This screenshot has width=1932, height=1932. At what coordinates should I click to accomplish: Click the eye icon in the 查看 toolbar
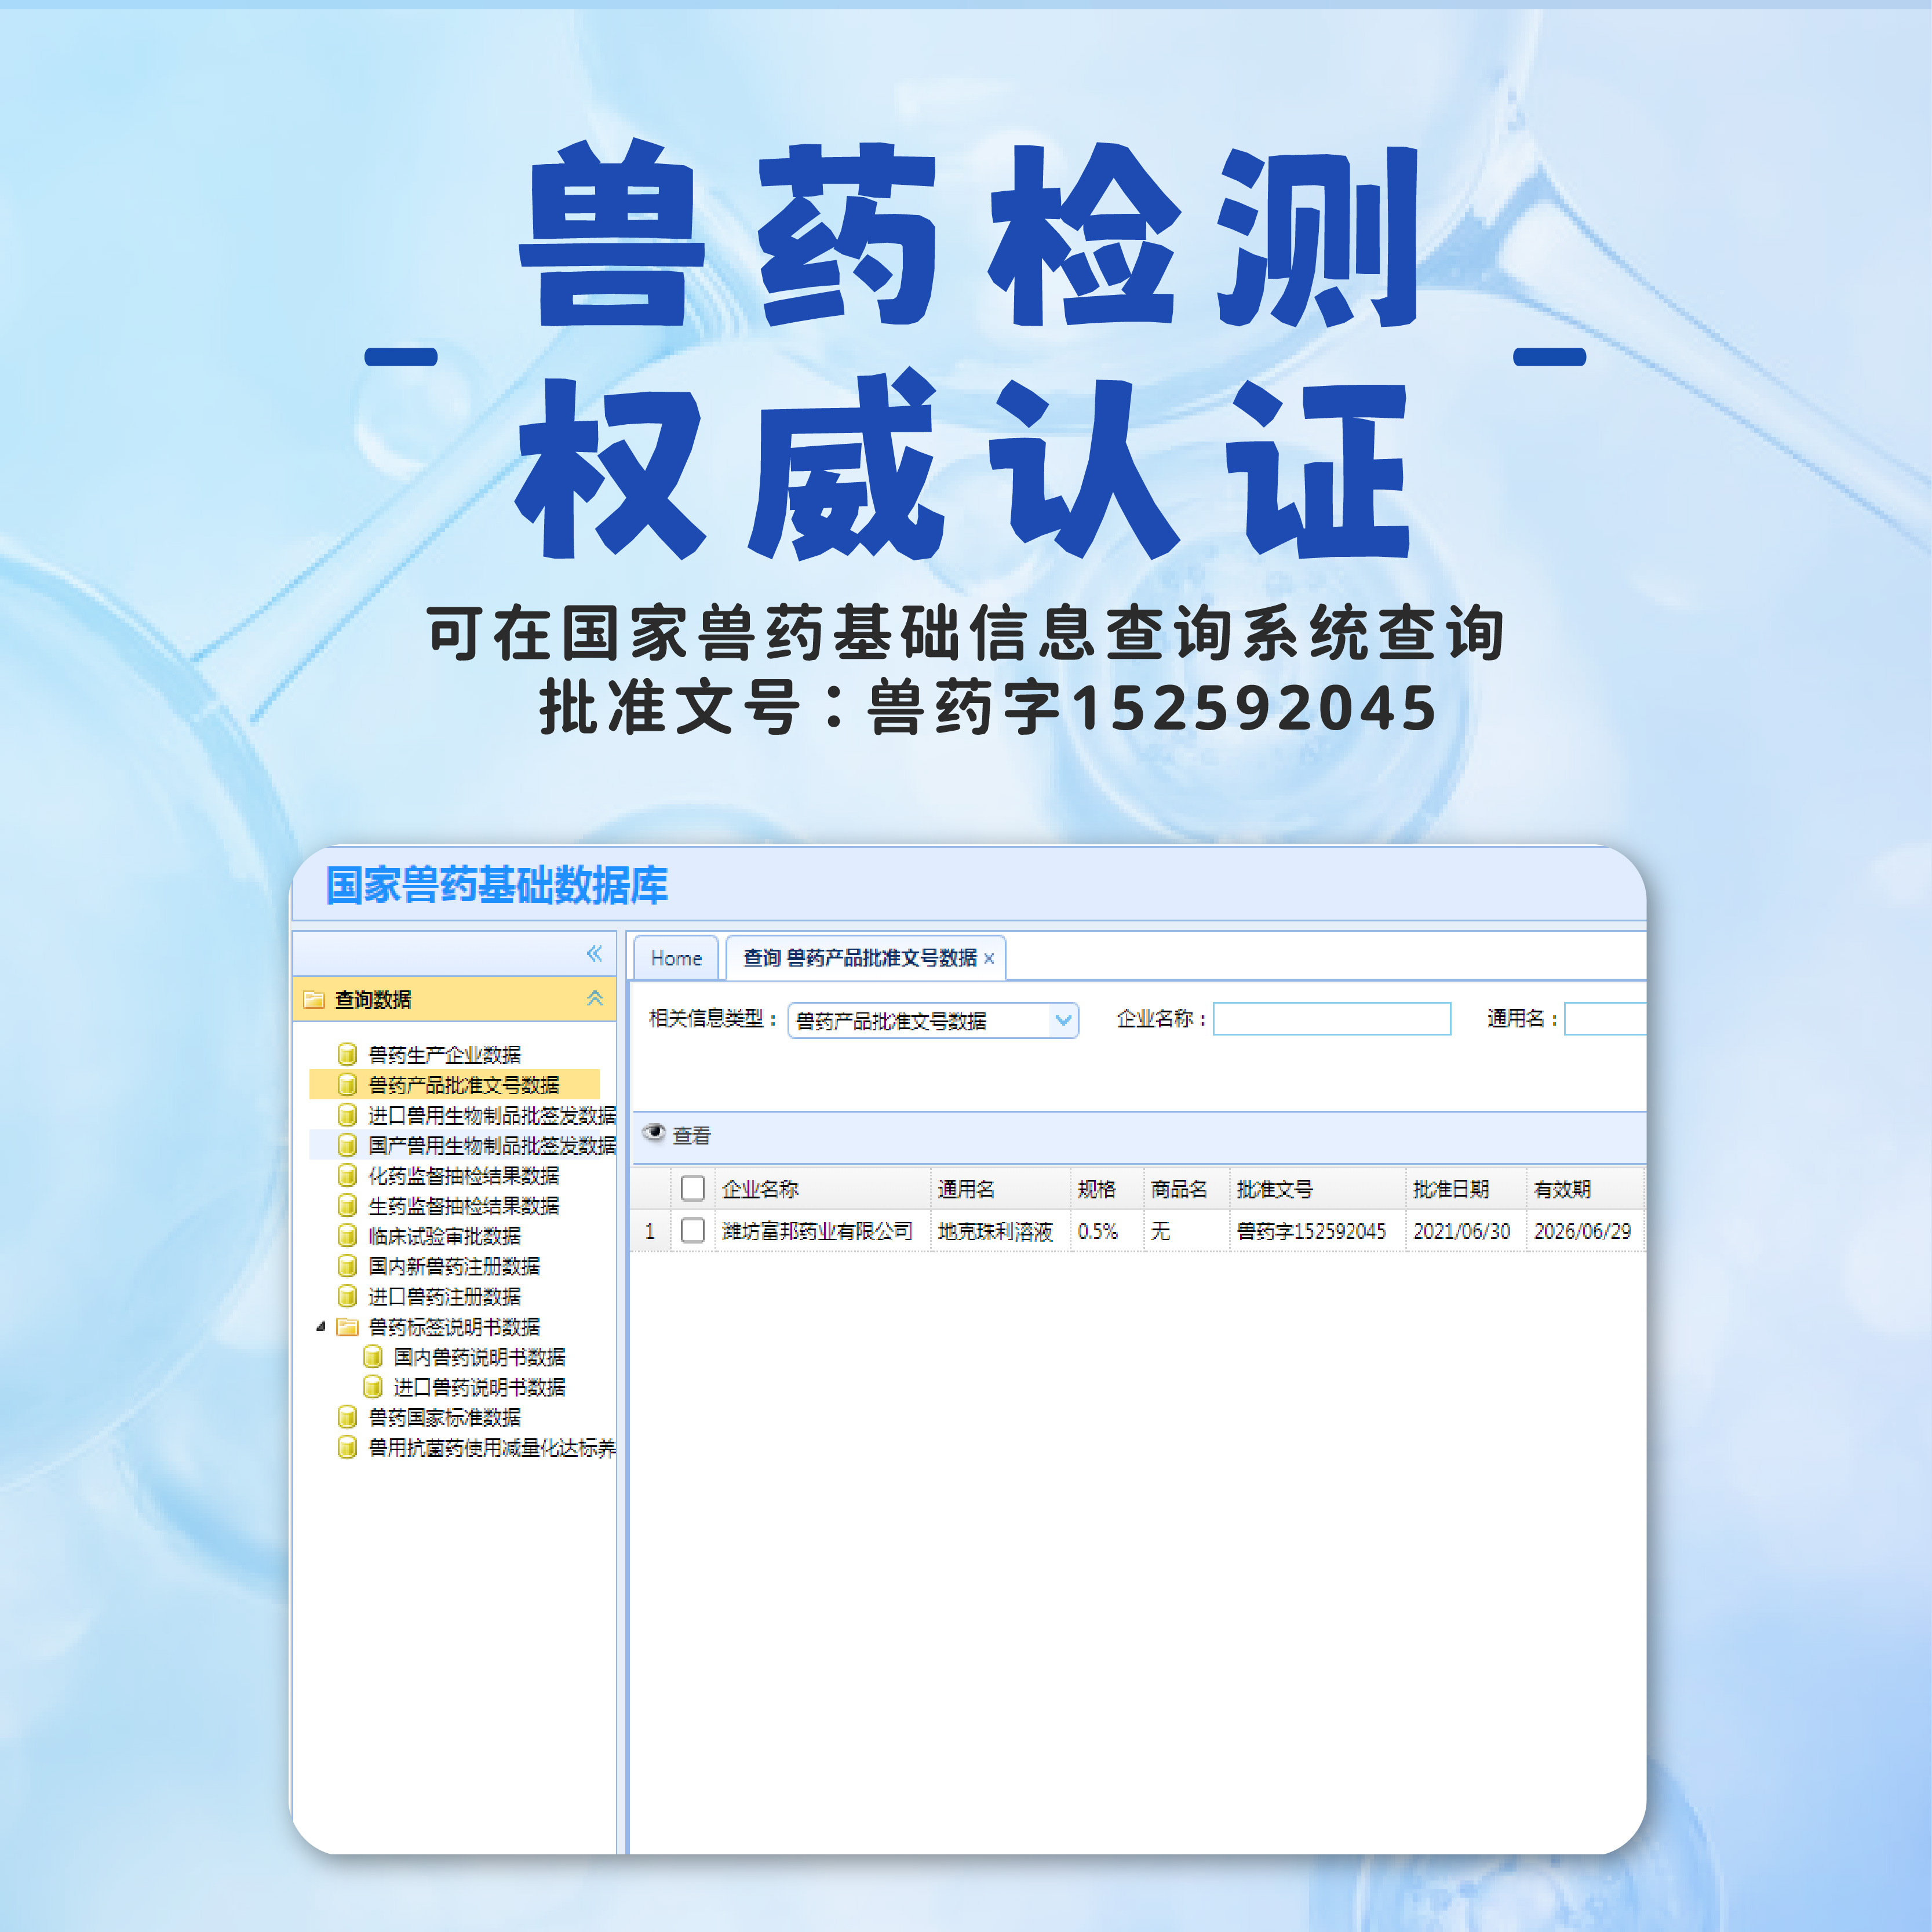coord(654,1132)
